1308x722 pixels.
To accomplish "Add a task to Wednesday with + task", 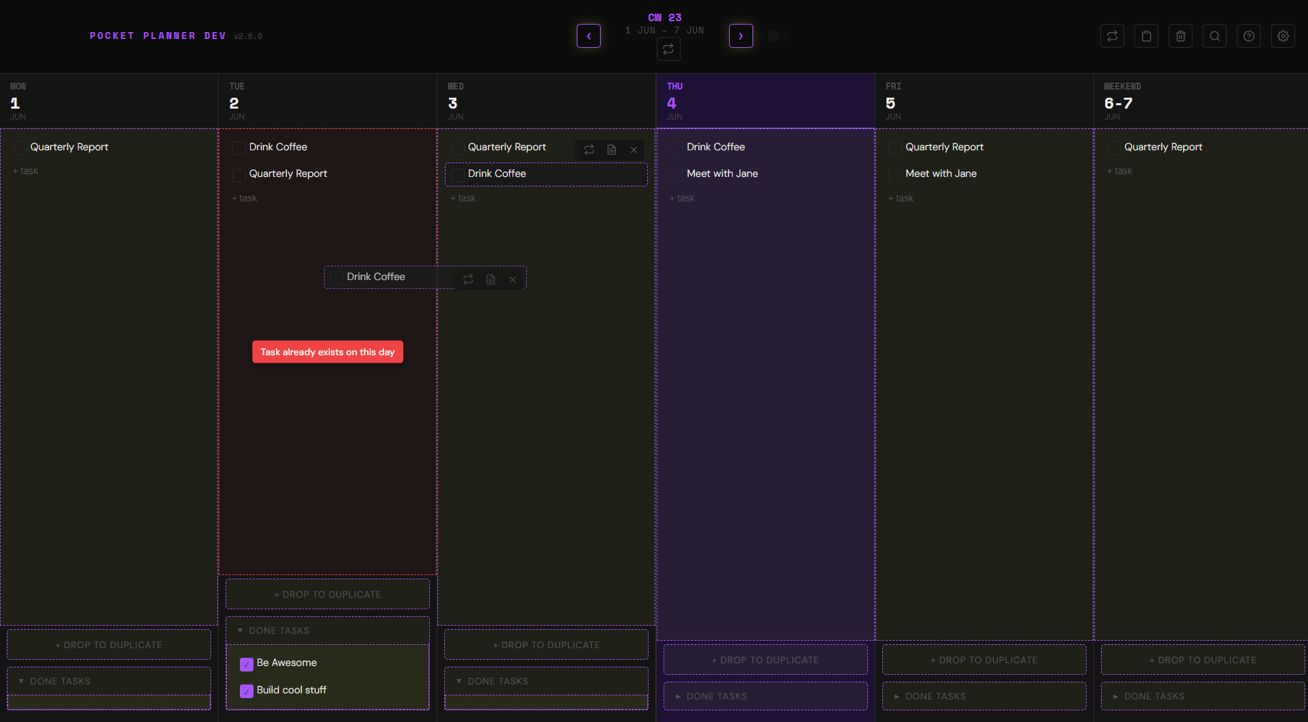I will point(463,198).
